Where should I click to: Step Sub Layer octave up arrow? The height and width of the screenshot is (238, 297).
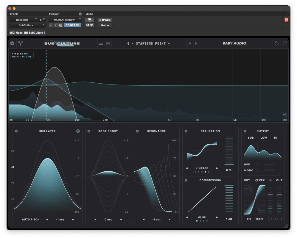click(x=73, y=220)
